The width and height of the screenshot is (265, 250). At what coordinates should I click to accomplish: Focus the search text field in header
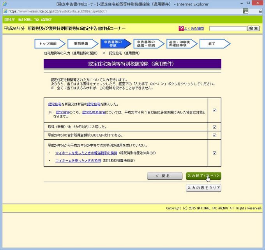(228, 28)
